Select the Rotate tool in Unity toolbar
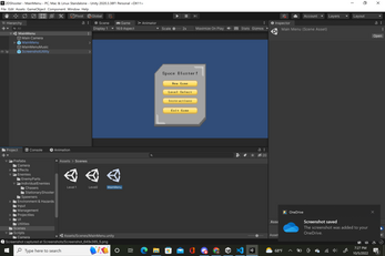Viewport: 385px width, 256px height. pos(25,16)
